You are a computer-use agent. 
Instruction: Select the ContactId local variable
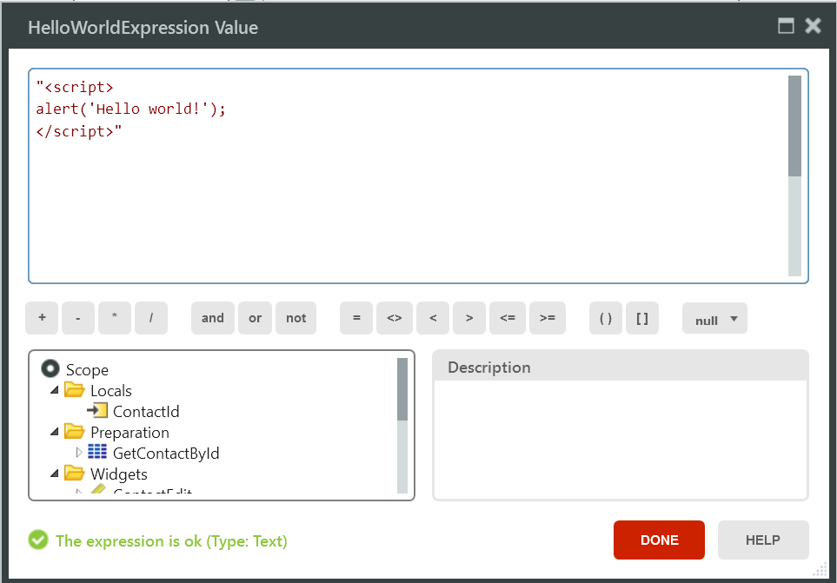click(145, 412)
